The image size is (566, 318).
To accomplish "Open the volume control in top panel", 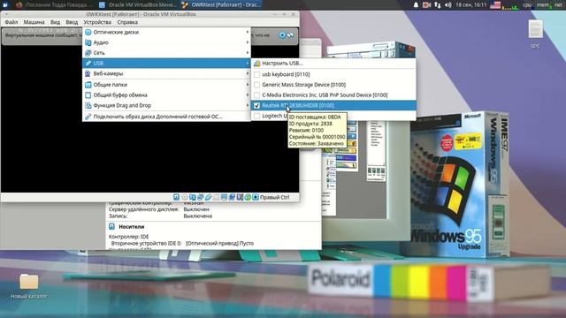I will (x=448, y=5).
